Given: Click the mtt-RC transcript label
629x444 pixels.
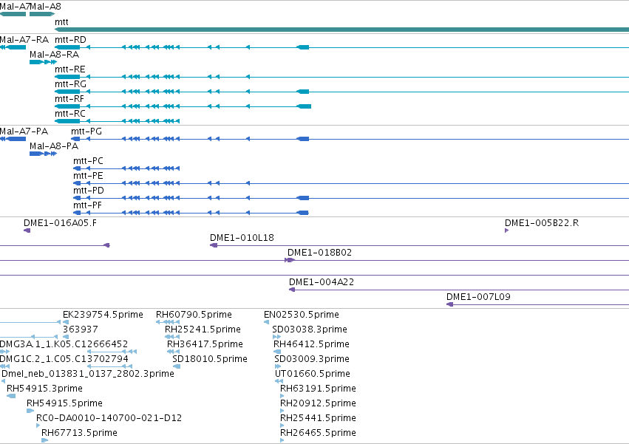Looking at the screenshot, I should (x=69, y=114).
